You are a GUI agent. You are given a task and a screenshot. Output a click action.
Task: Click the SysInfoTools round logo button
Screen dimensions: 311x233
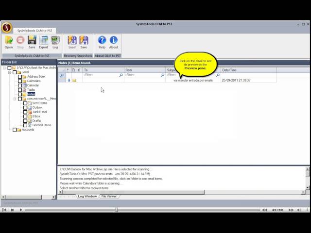(x=7, y=27)
